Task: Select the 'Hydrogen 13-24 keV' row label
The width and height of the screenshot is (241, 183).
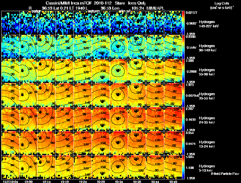Action: click(207, 144)
